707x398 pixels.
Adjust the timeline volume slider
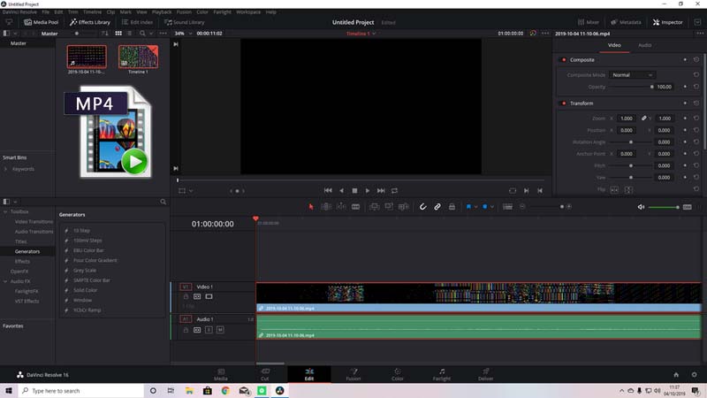coord(664,207)
